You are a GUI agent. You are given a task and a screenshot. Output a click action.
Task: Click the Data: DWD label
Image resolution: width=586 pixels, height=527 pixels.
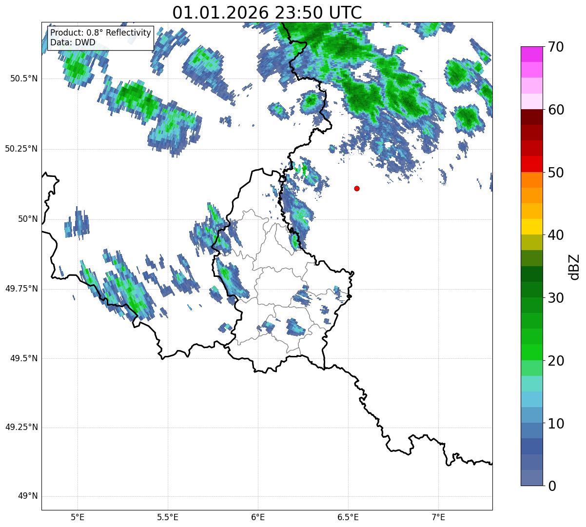tap(73, 42)
